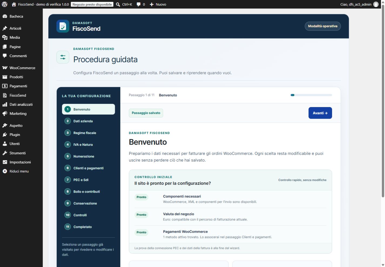The height and width of the screenshot is (267, 385).
Task: Click the WordPress logo icon
Action: tap(5, 4)
